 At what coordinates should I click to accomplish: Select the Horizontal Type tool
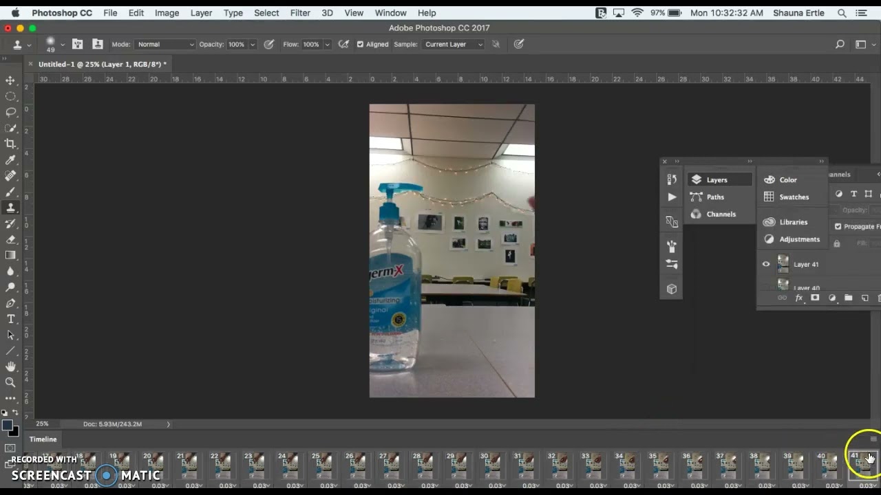click(10, 319)
